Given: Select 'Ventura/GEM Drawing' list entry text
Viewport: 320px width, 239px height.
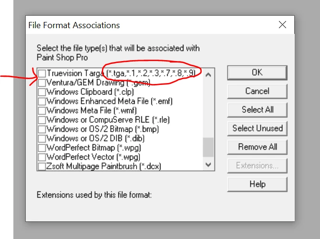Looking at the screenshot, I should (98, 83).
